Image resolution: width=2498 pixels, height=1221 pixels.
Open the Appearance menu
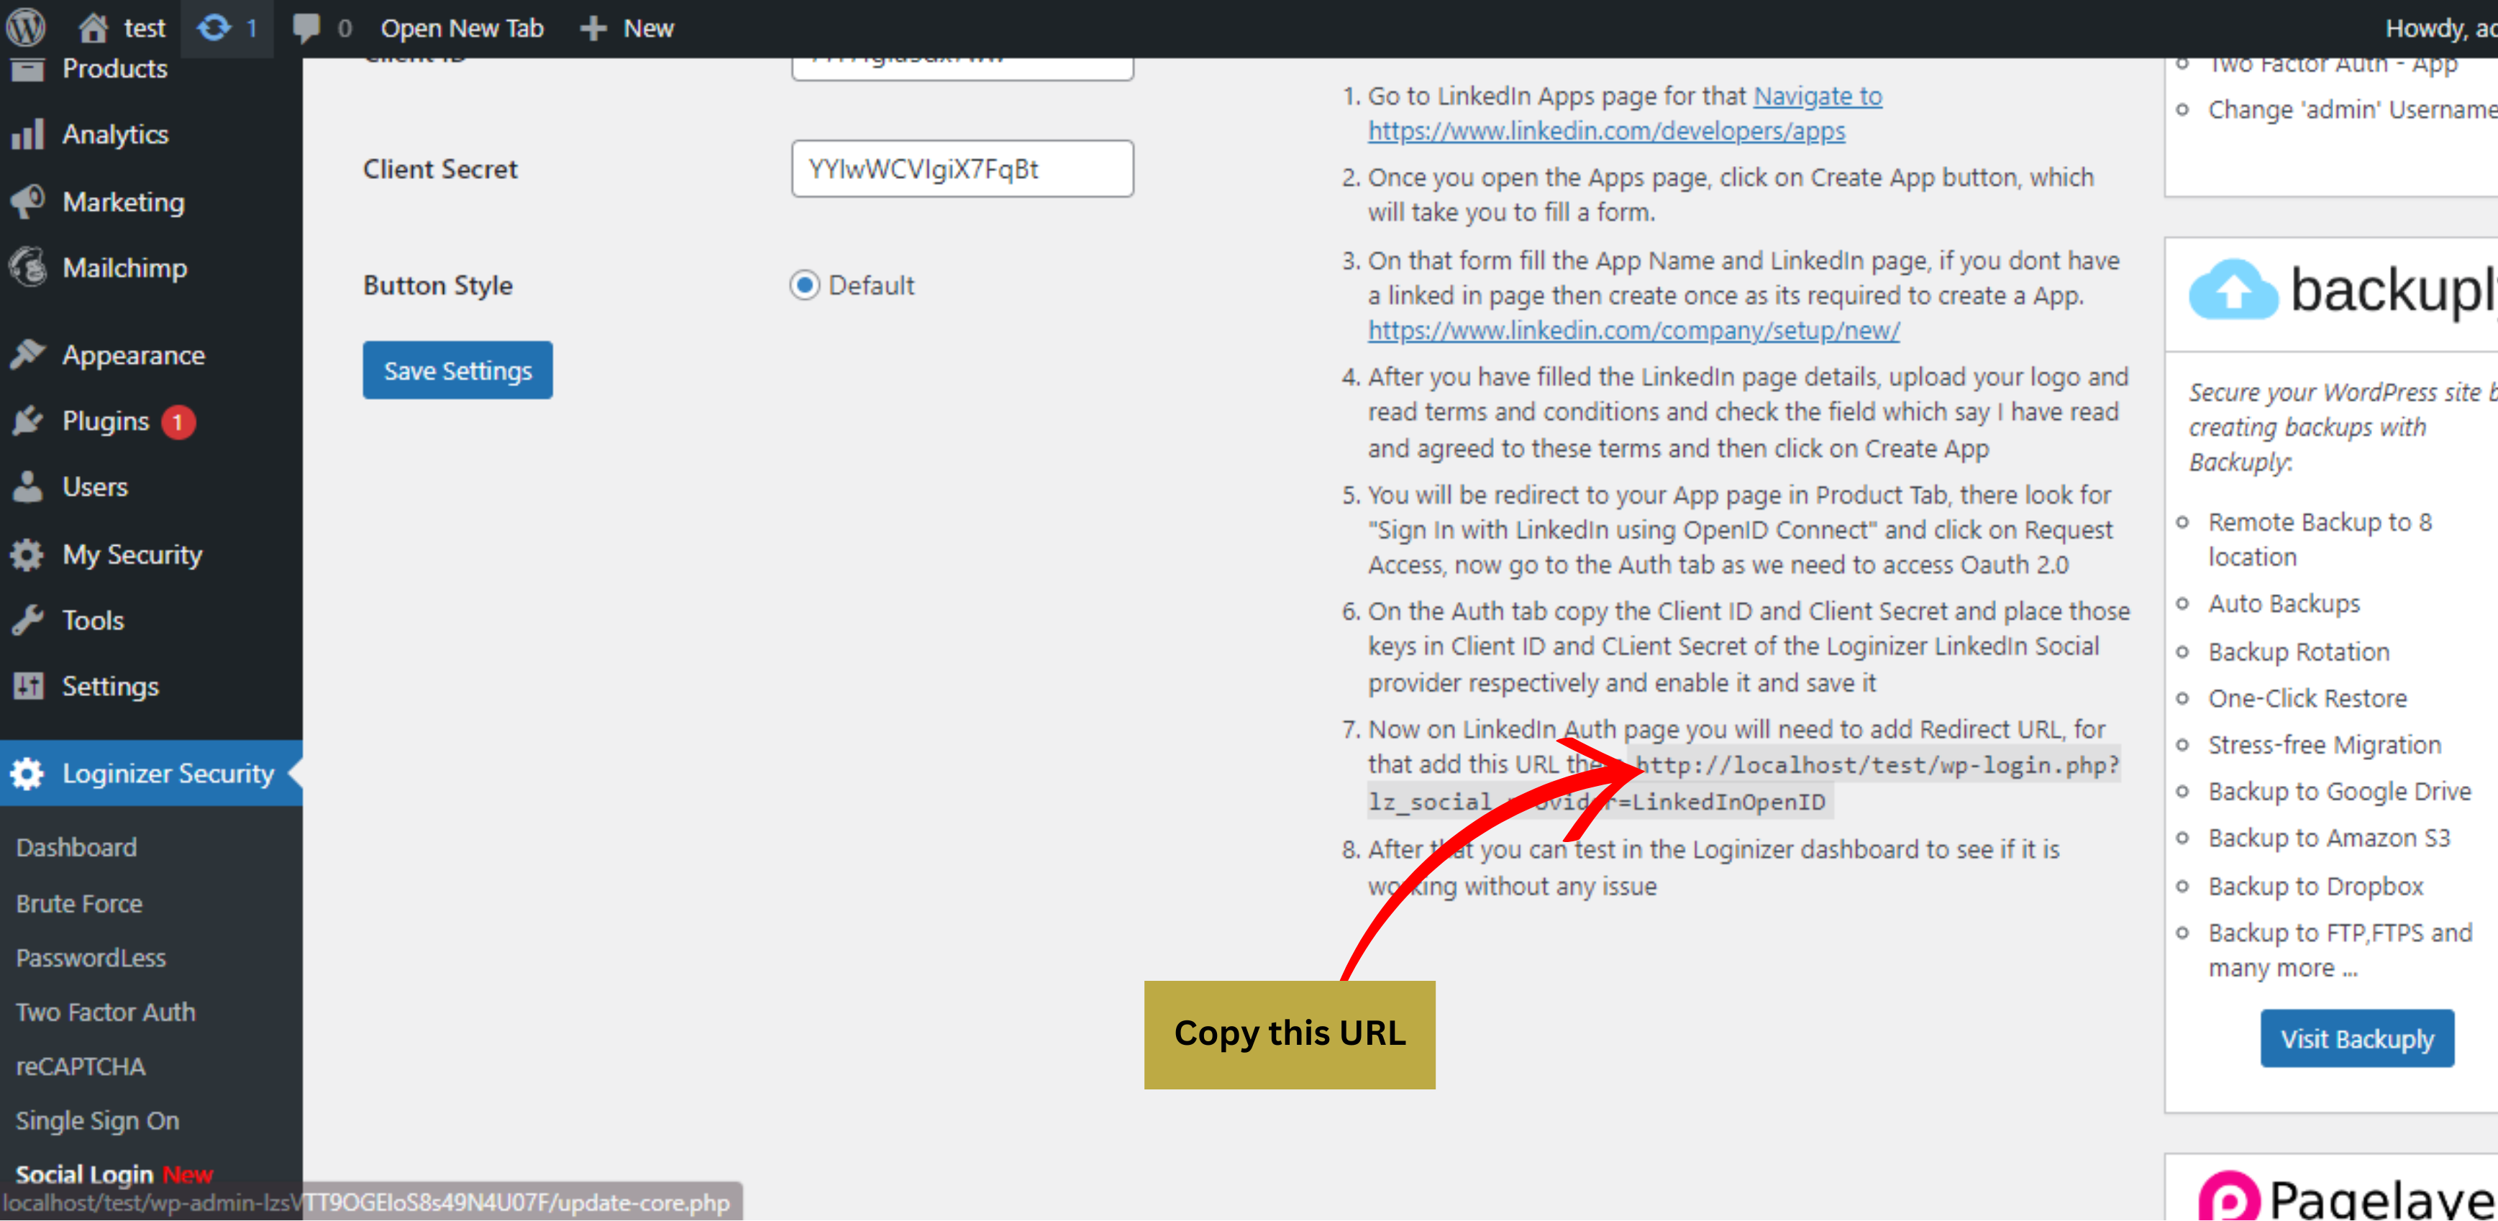coord(134,356)
